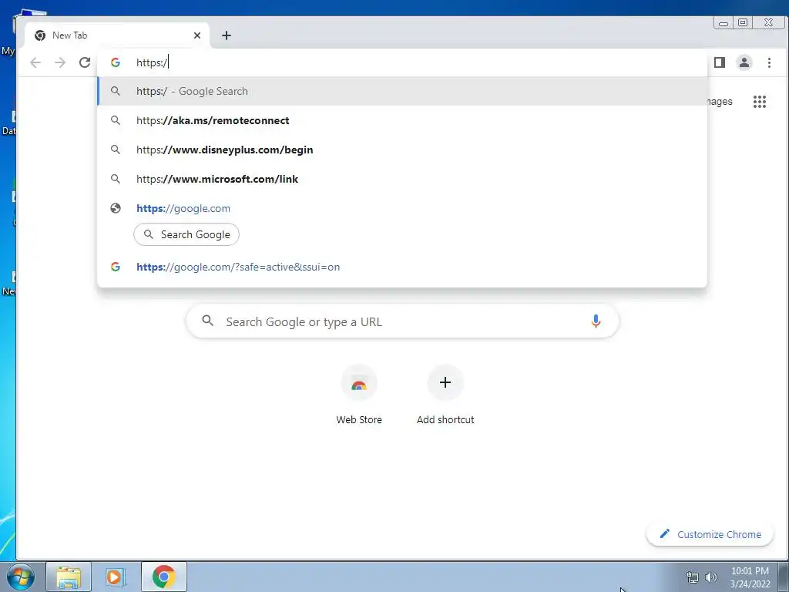Open the side panel icon
The height and width of the screenshot is (592, 789).
point(720,62)
